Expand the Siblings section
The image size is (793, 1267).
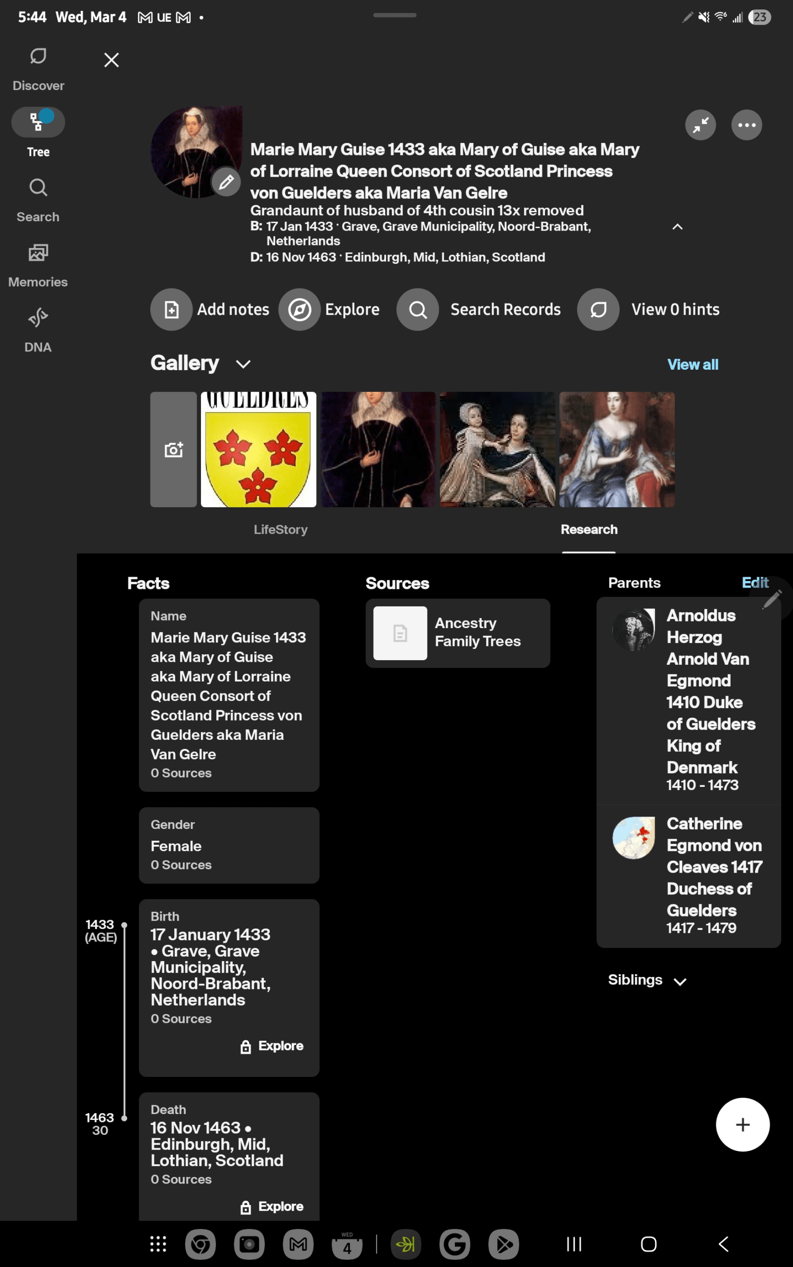click(681, 981)
